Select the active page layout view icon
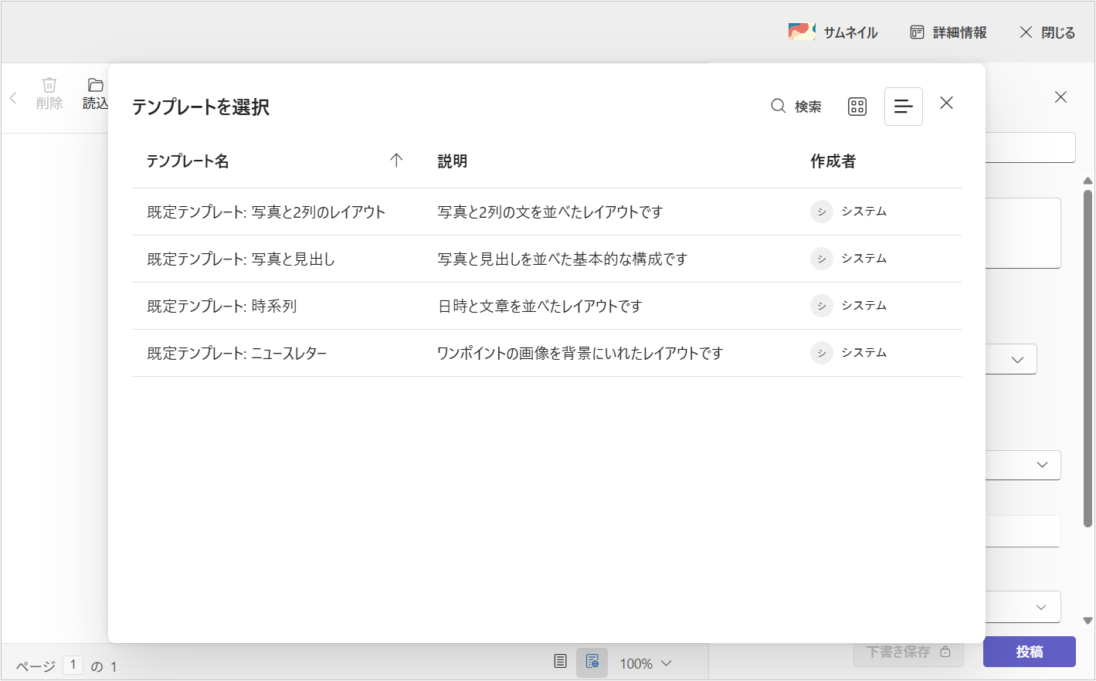Image resolution: width=1096 pixels, height=681 pixels. coord(592,662)
